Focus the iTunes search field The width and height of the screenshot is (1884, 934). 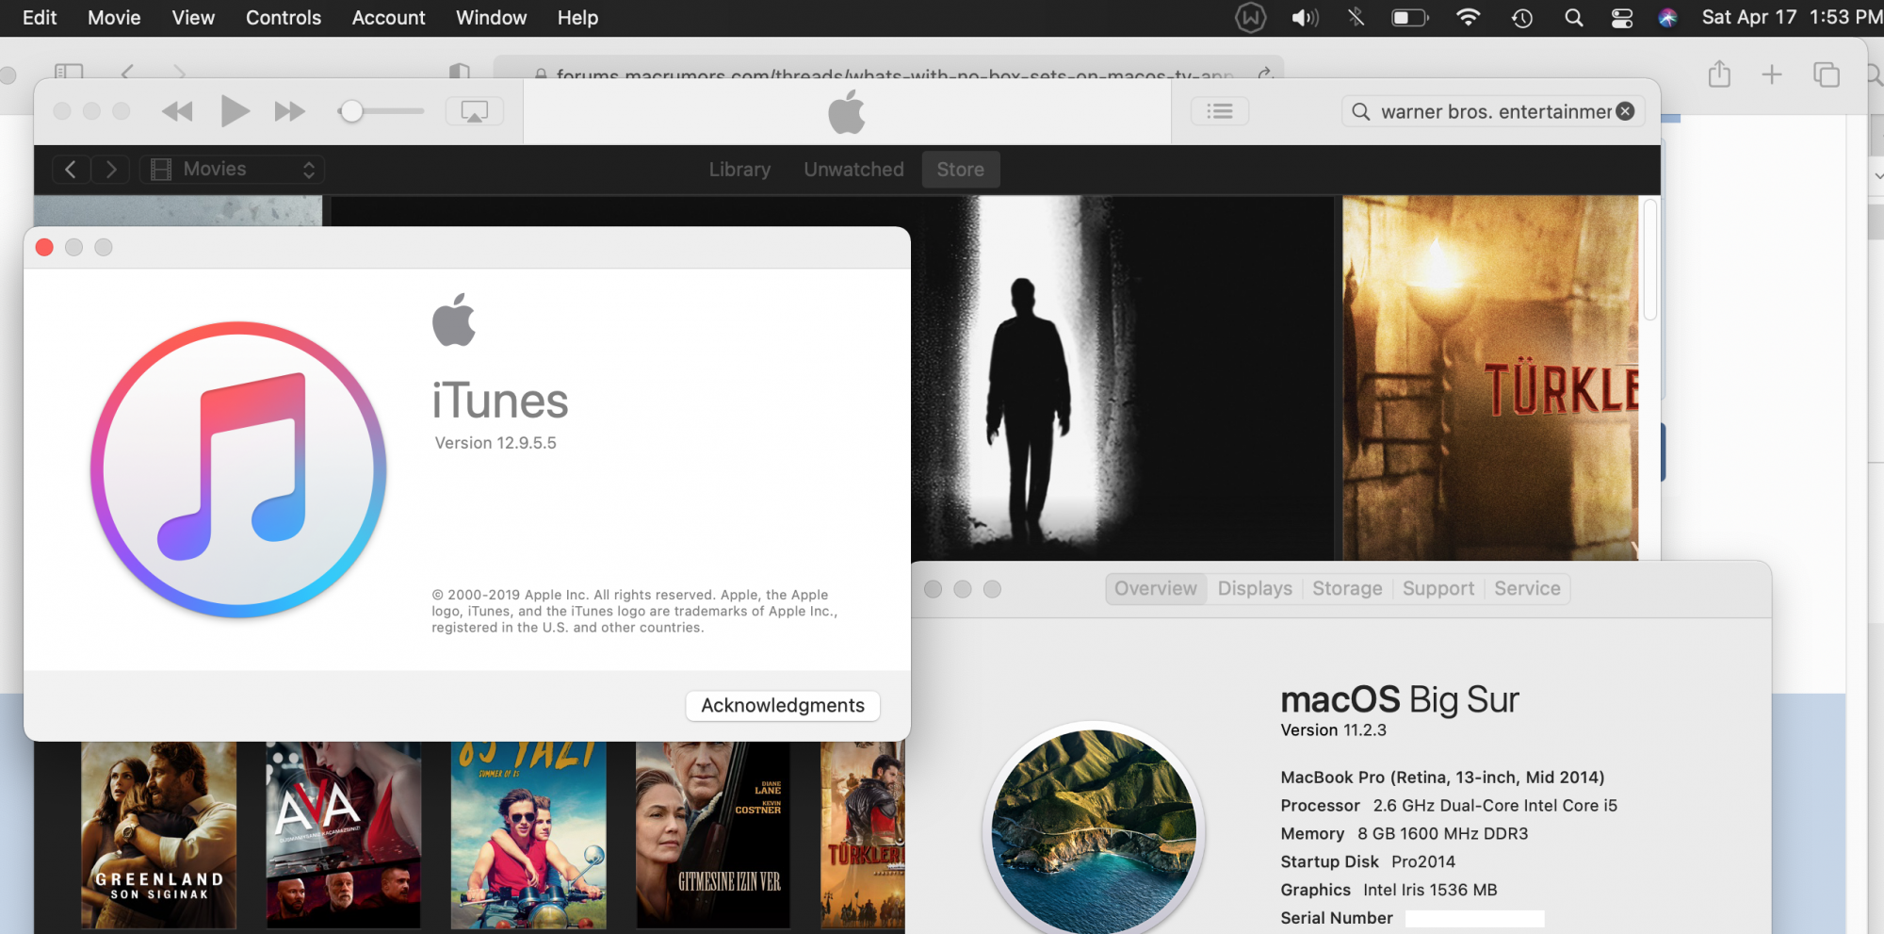pyautogui.click(x=1493, y=111)
